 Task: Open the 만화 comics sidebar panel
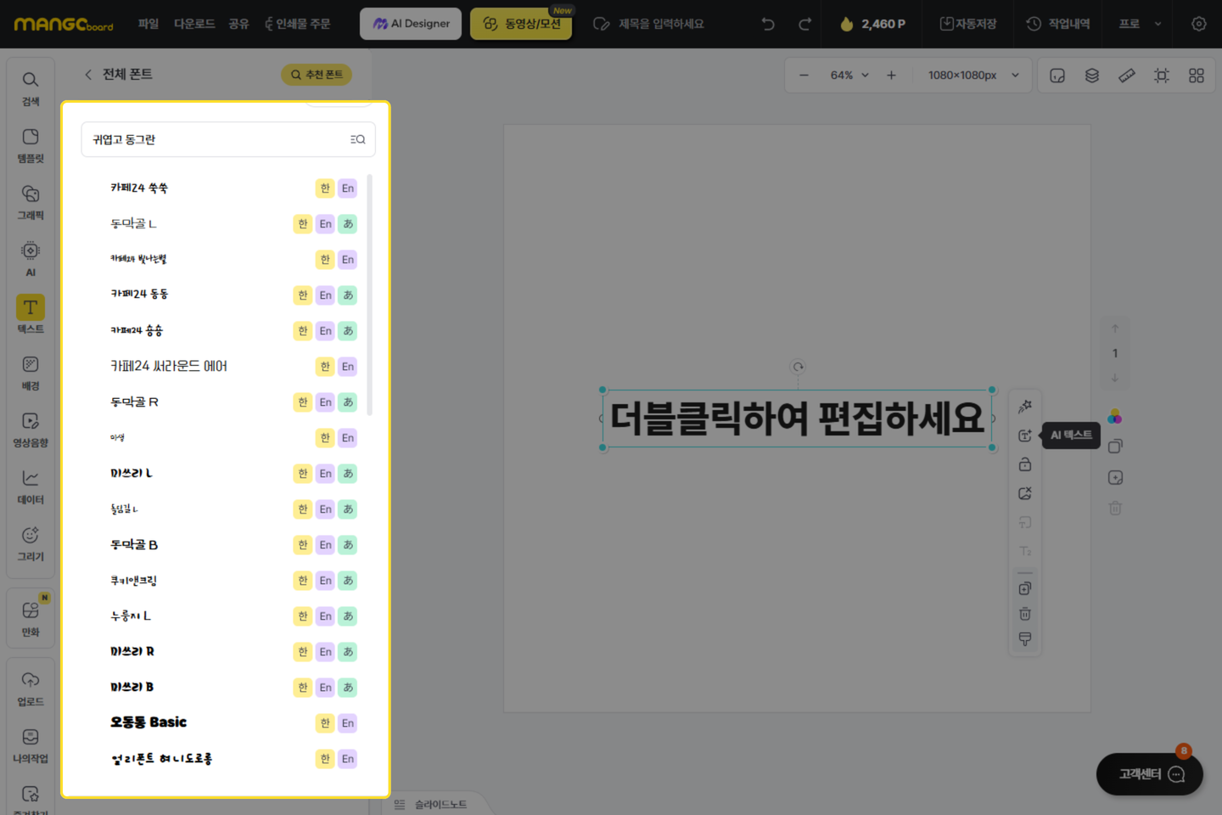click(x=31, y=619)
